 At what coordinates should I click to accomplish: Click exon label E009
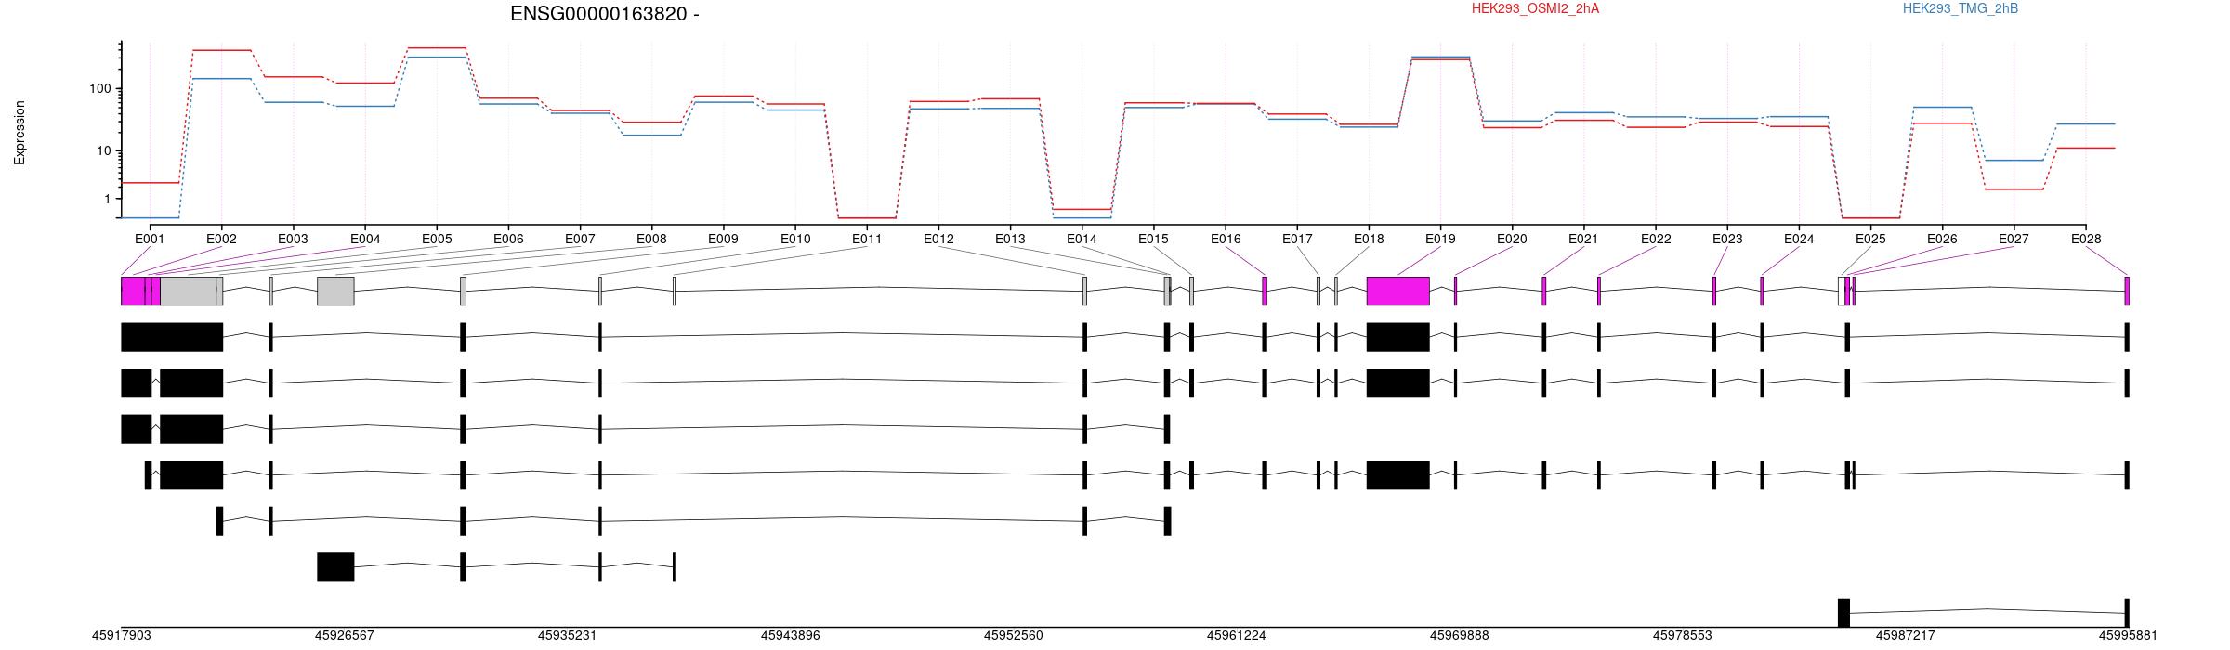[723, 239]
